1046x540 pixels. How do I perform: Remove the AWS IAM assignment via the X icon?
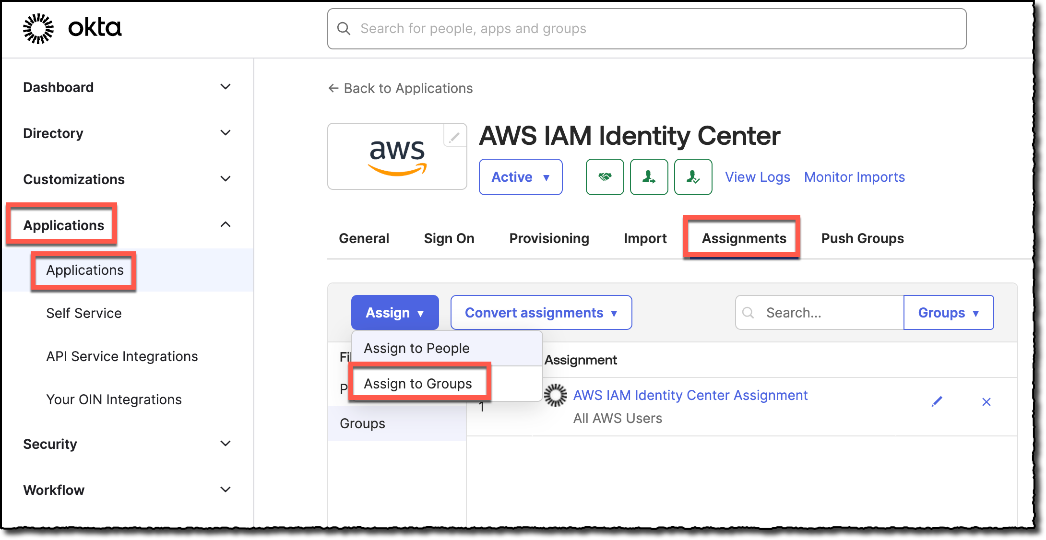coord(986,401)
